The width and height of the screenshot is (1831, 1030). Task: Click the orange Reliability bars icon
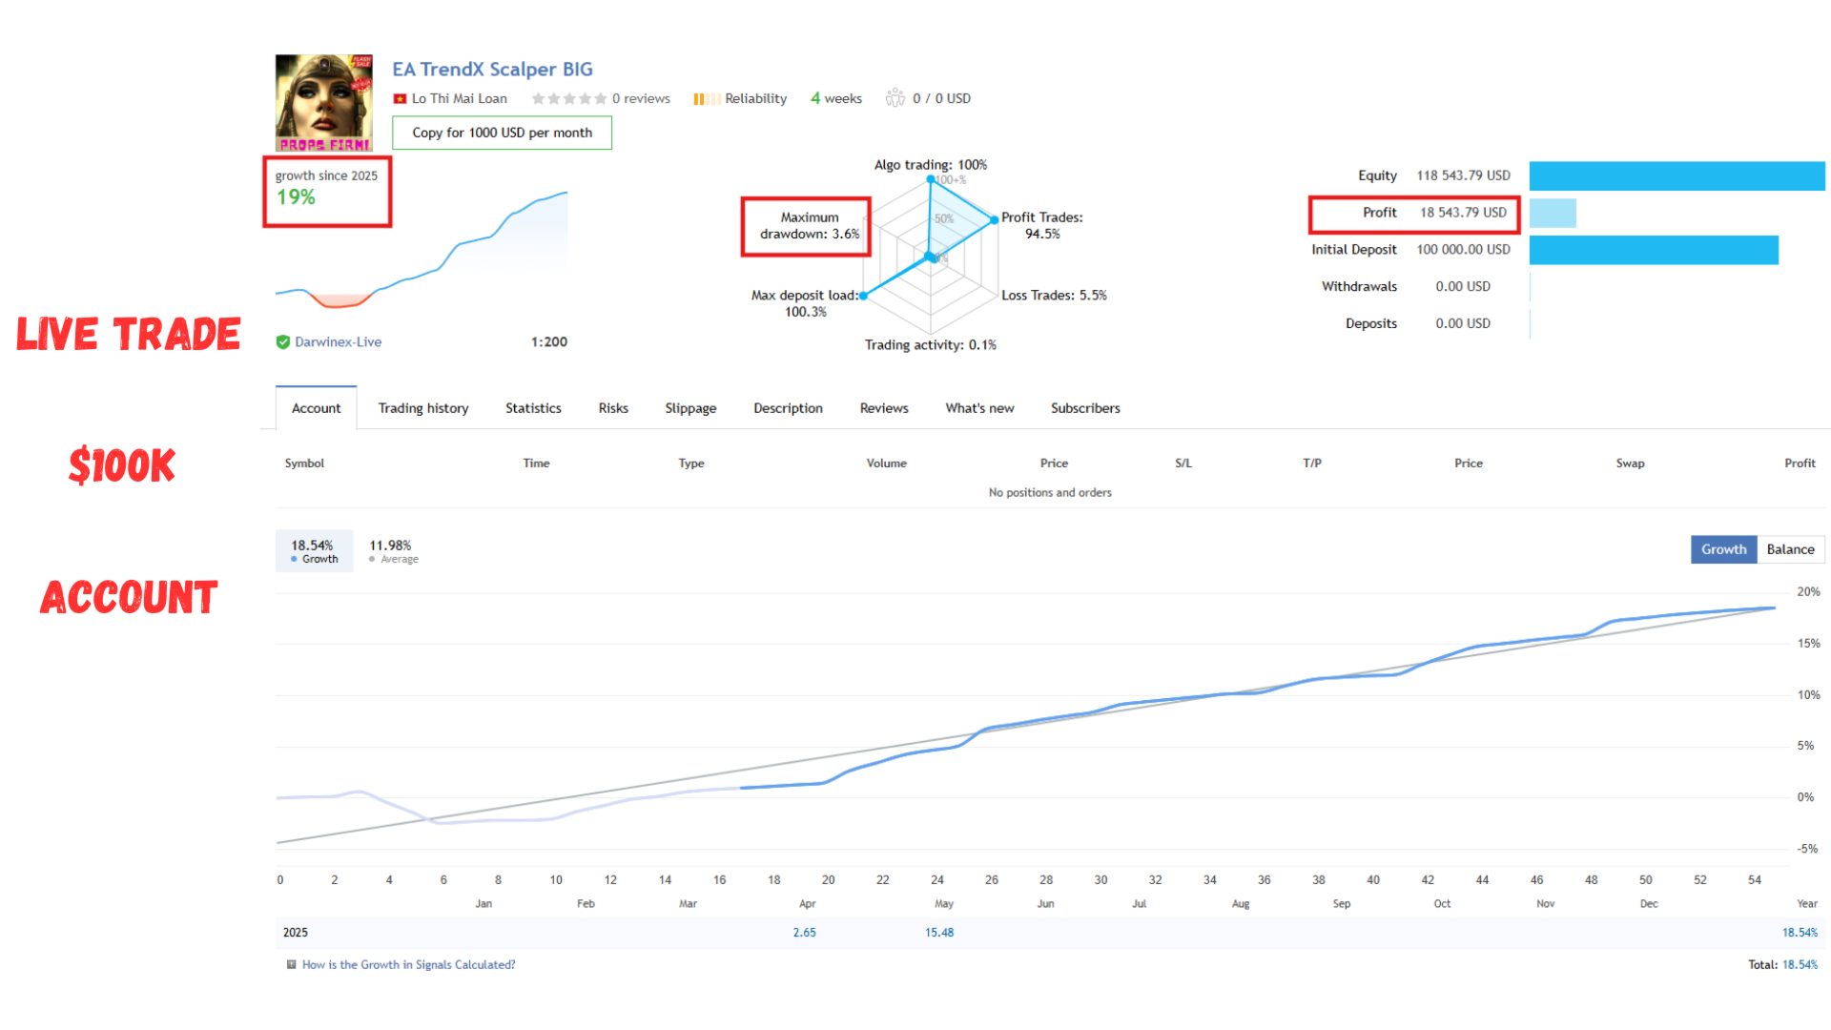click(x=707, y=99)
